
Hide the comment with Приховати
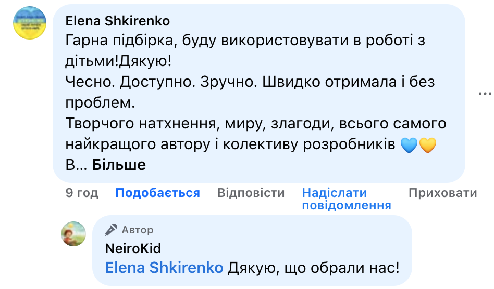(442, 192)
